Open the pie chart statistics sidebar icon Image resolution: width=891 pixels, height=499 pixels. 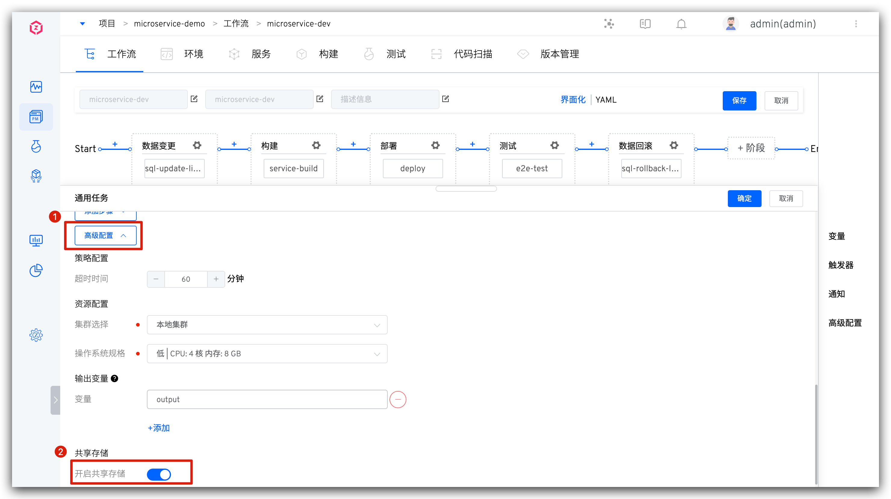tap(36, 271)
